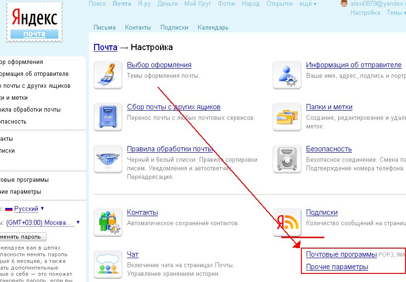The height and width of the screenshot is (282, 406).
Task: Open the Темы dropdown in header
Action: pos(396,13)
